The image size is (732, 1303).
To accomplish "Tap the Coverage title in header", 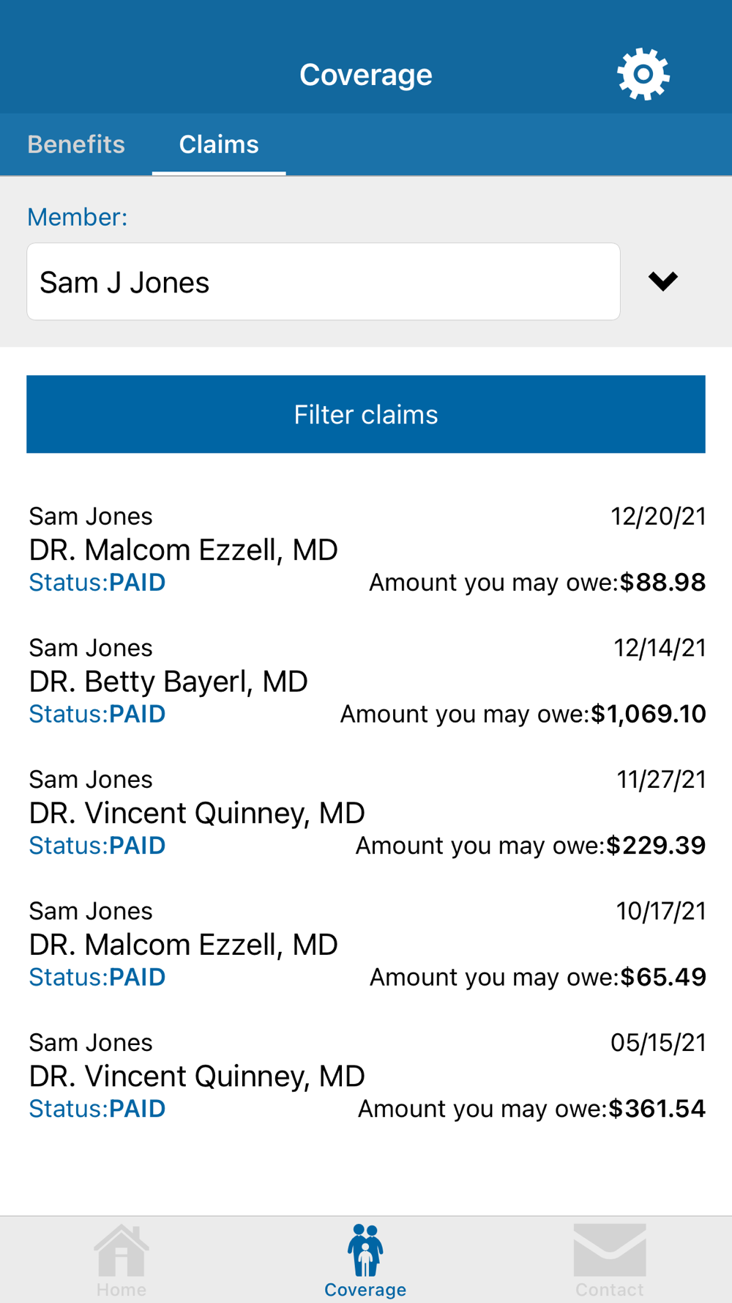I will point(365,75).
